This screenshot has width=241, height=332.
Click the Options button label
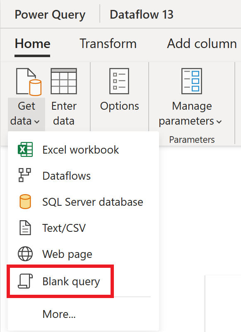click(x=119, y=106)
